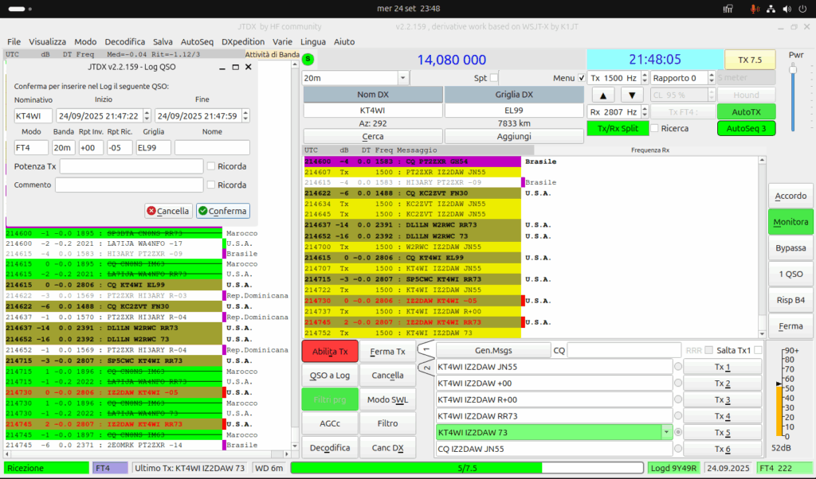
Task: Click the Abilita Tx button
Action: 330,352
